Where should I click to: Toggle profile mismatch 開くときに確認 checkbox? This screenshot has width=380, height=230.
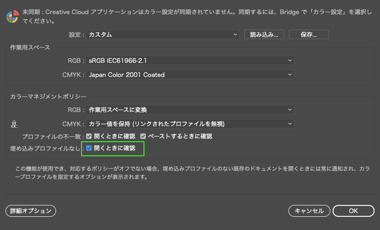[89, 136]
